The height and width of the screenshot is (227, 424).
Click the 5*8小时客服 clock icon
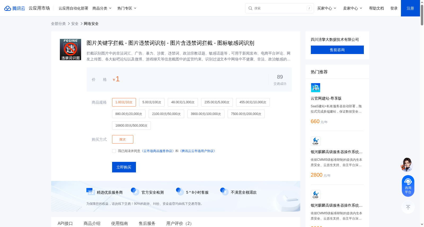180,192
